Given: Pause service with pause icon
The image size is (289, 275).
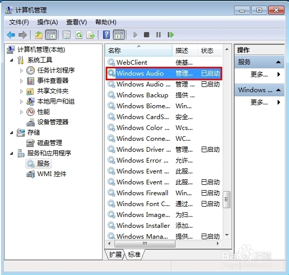Looking at the screenshot, I should pos(158,35).
